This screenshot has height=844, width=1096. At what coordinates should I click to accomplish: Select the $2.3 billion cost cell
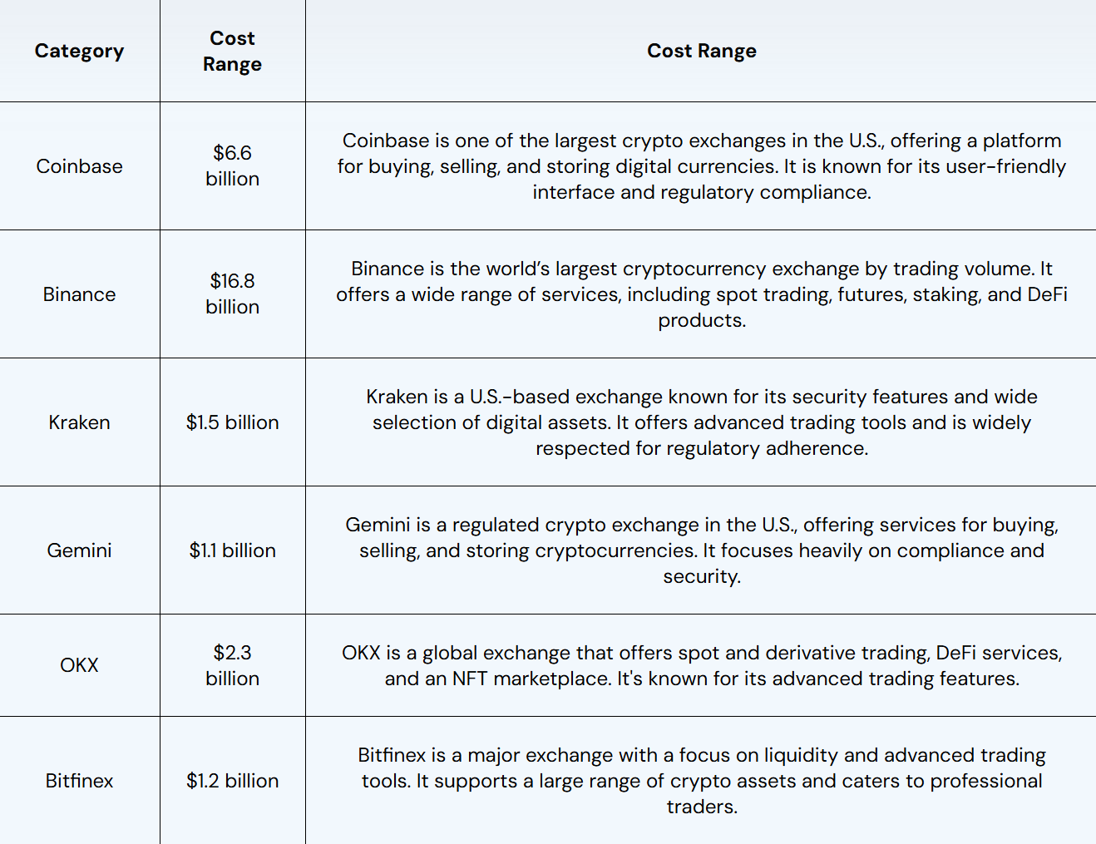click(x=232, y=665)
